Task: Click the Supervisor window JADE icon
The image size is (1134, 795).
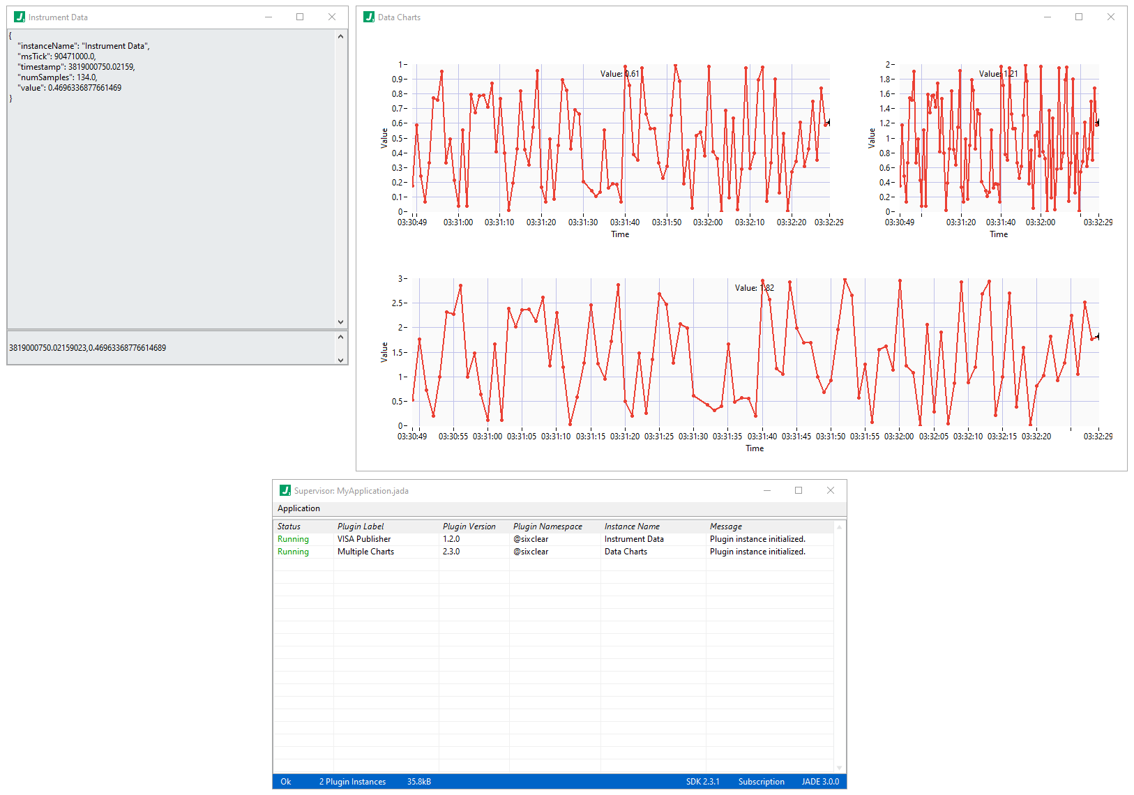Action: click(287, 490)
